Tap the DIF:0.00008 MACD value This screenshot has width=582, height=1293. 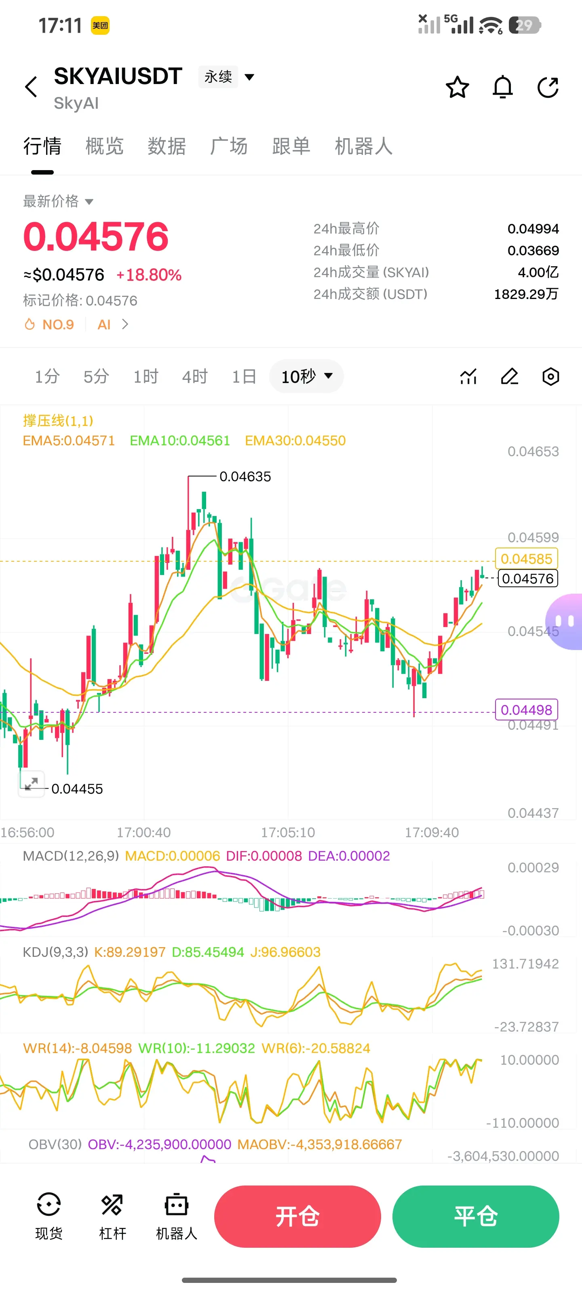(264, 856)
